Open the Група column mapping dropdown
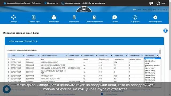171x96 pixels. click(x=18, y=55)
